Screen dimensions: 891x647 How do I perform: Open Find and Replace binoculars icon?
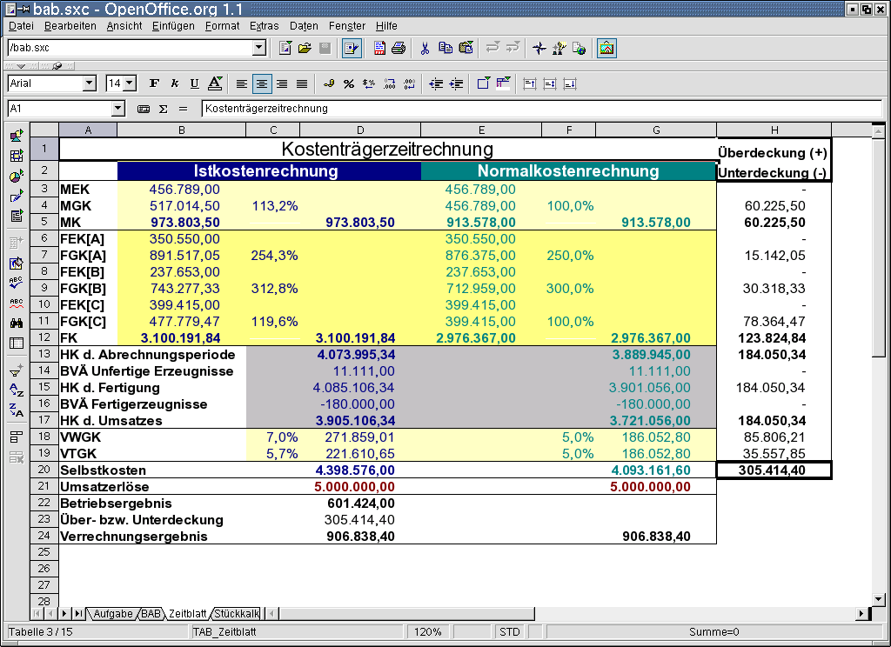[16, 323]
